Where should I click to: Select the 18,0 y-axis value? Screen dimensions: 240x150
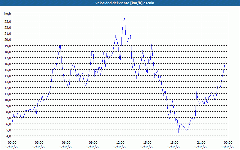click(x=8, y=52)
